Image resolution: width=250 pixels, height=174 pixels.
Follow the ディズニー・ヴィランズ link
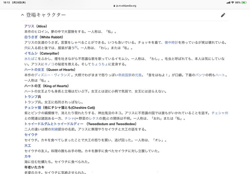[x=52, y=75]
